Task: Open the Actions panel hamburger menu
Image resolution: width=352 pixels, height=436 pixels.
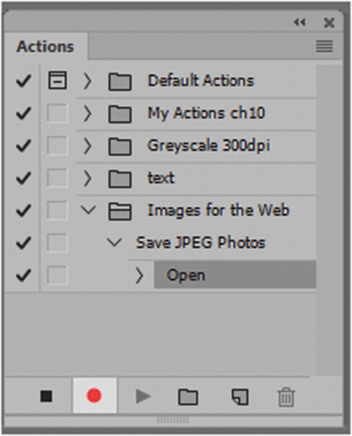Action: click(x=324, y=47)
